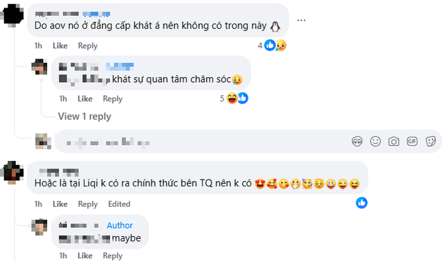The height and width of the screenshot is (261, 443).
Task: Click into the reply input field
Action: click(x=202, y=142)
